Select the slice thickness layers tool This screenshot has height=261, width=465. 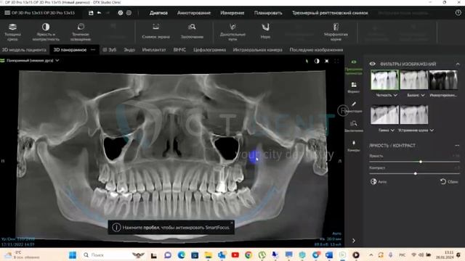[x=12, y=32]
